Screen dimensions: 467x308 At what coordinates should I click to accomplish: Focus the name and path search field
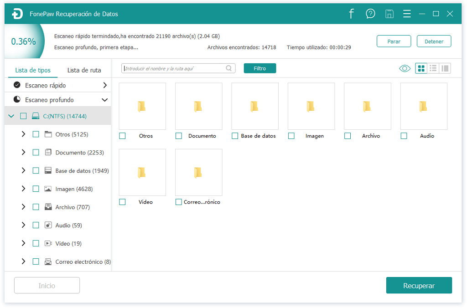click(x=178, y=68)
